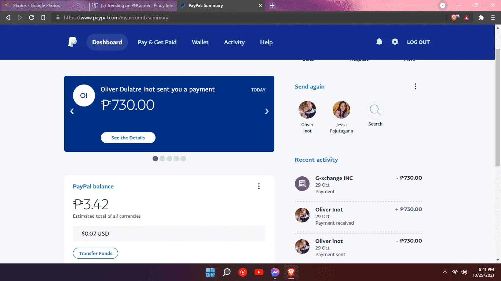Open the Oliver Inot Payment received row
This screenshot has width=501, height=281.
coord(358,216)
